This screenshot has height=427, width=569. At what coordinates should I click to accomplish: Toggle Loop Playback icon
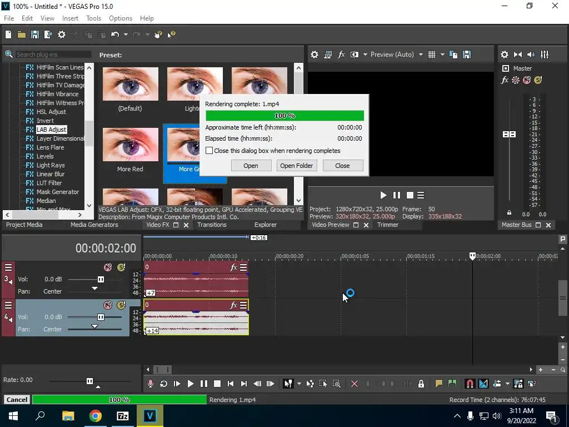pos(164,384)
